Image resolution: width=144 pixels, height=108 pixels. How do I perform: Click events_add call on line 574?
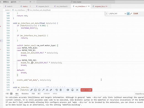(x=34, y=80)
